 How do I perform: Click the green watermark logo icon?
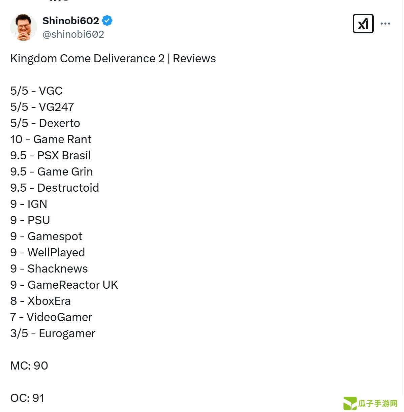coord(350,403)
